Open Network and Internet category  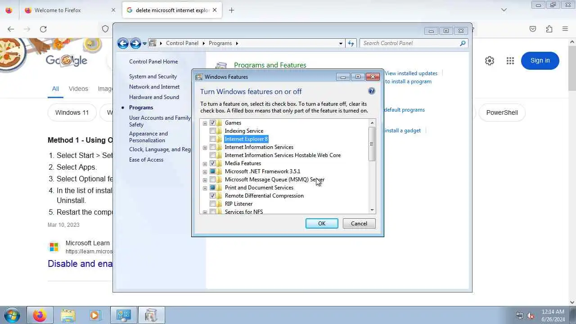point(154,87)
